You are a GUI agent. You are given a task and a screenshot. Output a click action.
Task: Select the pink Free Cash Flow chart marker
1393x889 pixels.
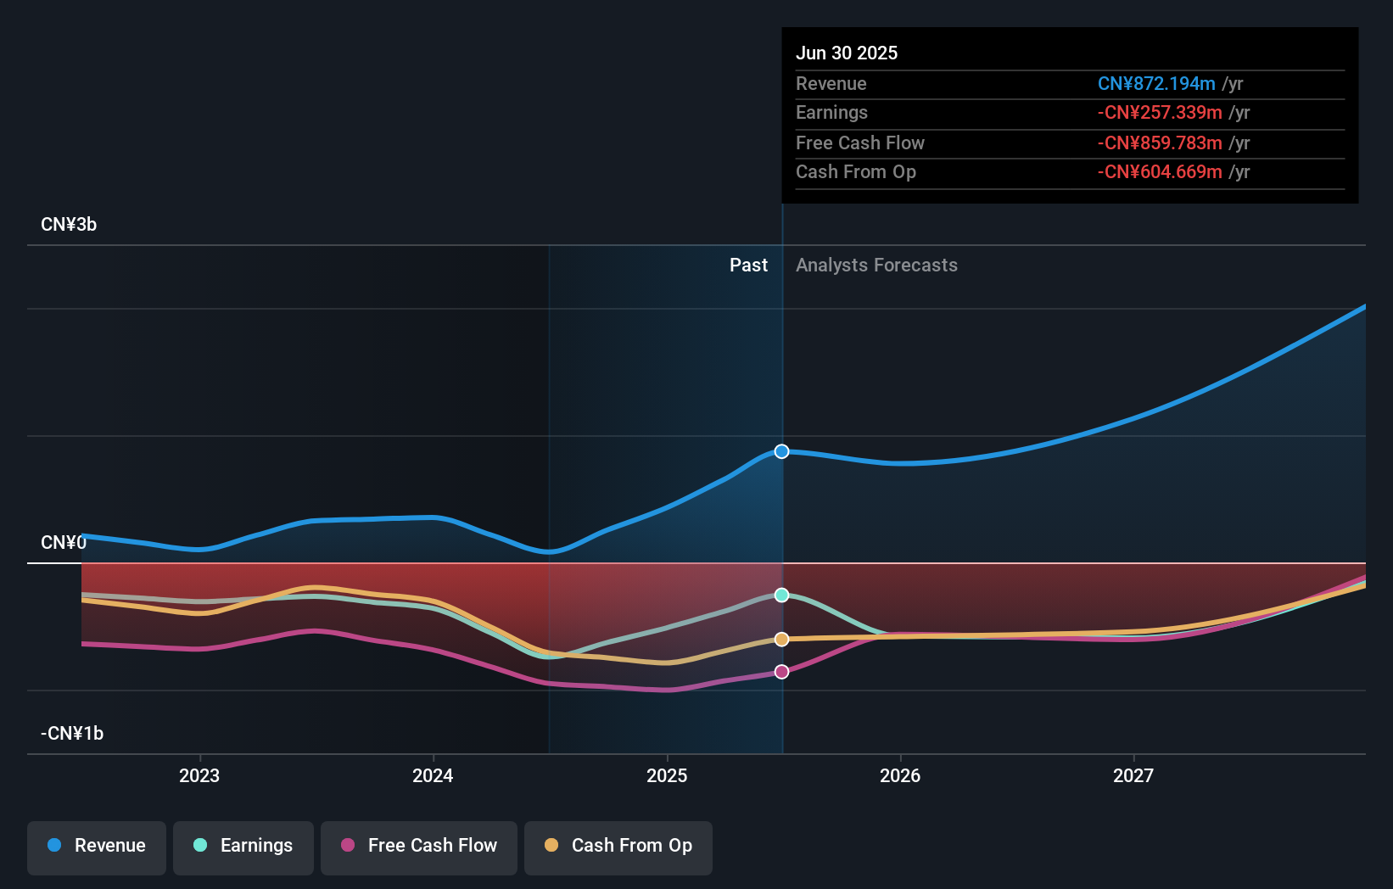point(781,671)
